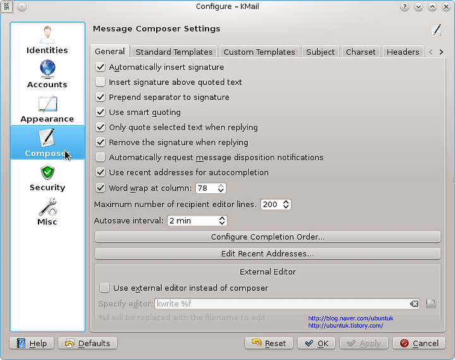Enable Use external editor instead of composer
This screenshot has height=360, width=455.
pos(104,288)
